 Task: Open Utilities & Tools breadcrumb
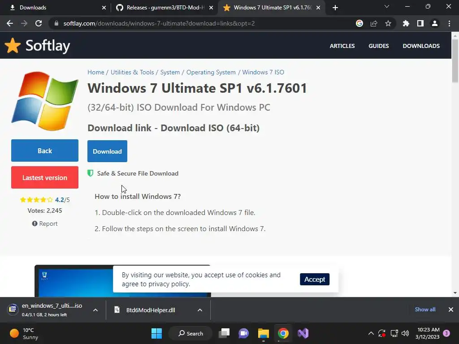[132, 72]
